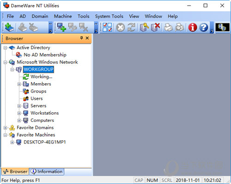Click the Refresh arrows toolbar icon
The height and width of the screenshot is (184, 231).
131,28
